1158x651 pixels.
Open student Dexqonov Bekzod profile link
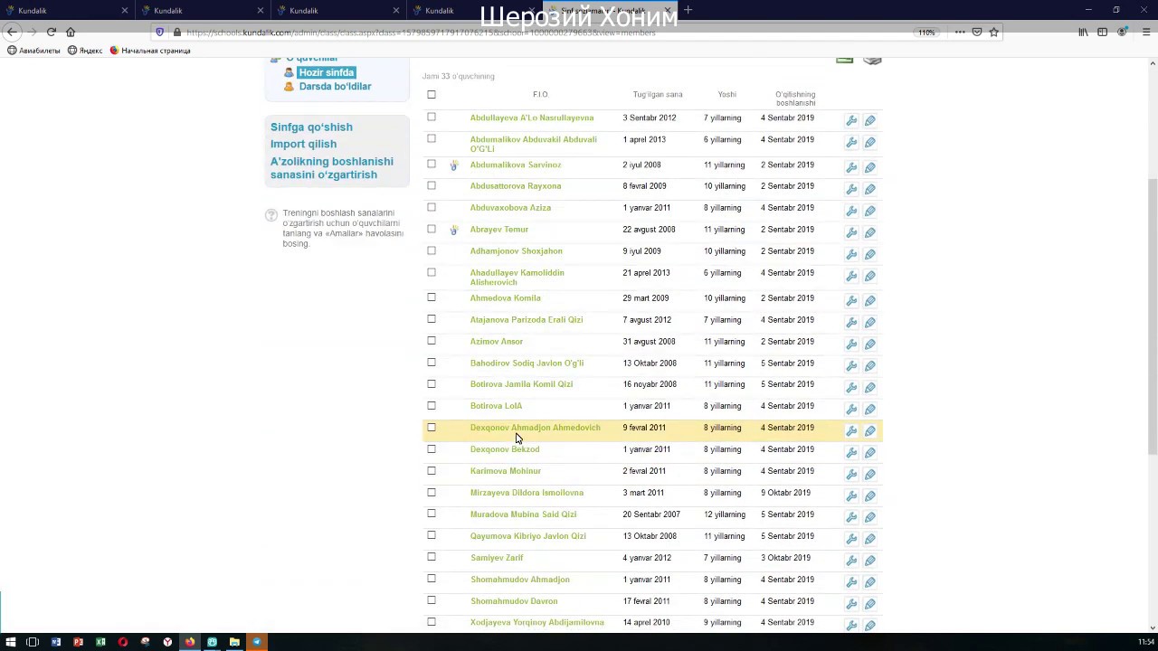(x=505, y=449)
